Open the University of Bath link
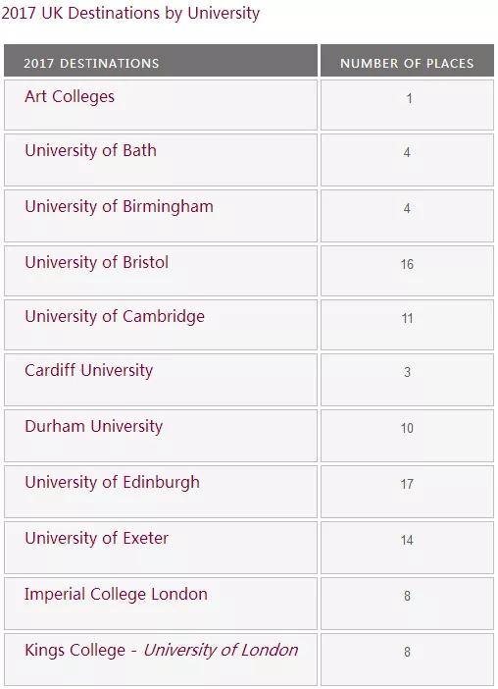This screenshot has width=498, height=689. pyautogui.click(x=90, y=151)
